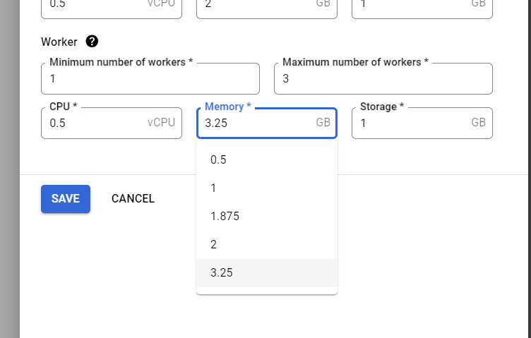Viewport: 531px width, 338px height.
Task: Click the vCPU unit in Worker CPU field
Action: [x=161, y=123]
